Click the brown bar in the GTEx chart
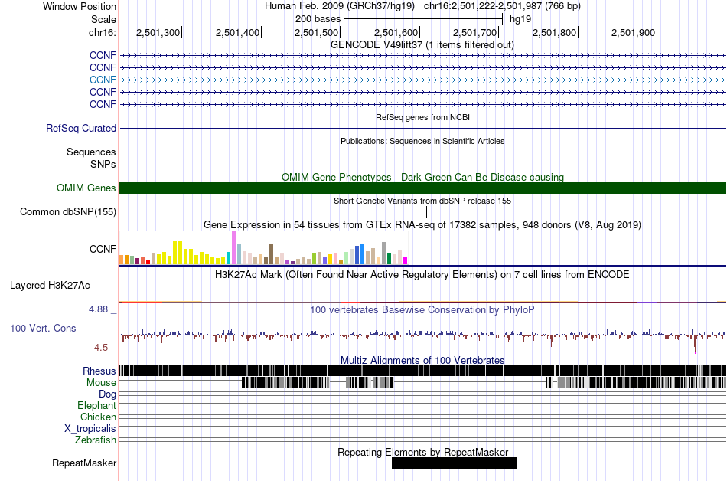 [271, 254]
